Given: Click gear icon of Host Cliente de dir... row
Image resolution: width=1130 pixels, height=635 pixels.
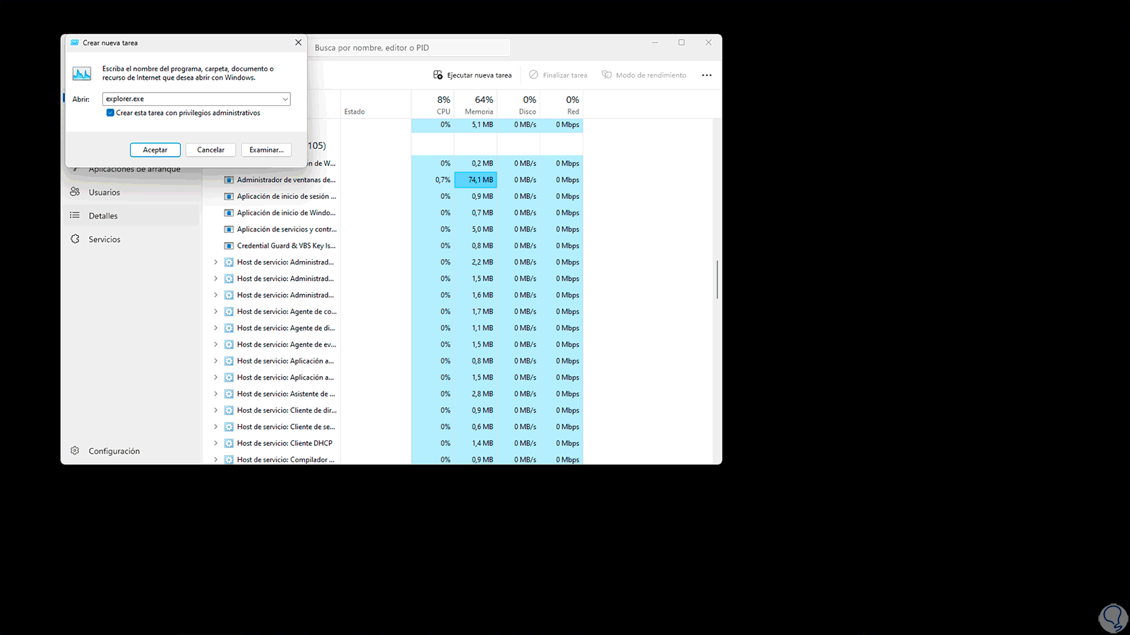Looking at the screenshot, I should pyautogui.click(x=229, y=410).
